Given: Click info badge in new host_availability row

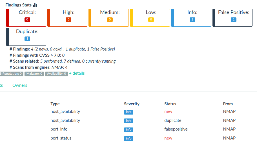Looking at the screenshot, I should pos(129,112).
